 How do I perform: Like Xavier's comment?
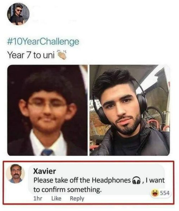[x=56, y=198]
